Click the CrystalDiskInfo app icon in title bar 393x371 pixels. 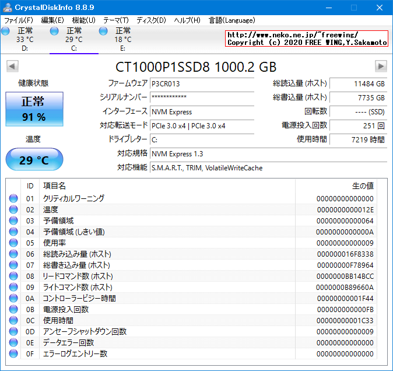[7, 7]
